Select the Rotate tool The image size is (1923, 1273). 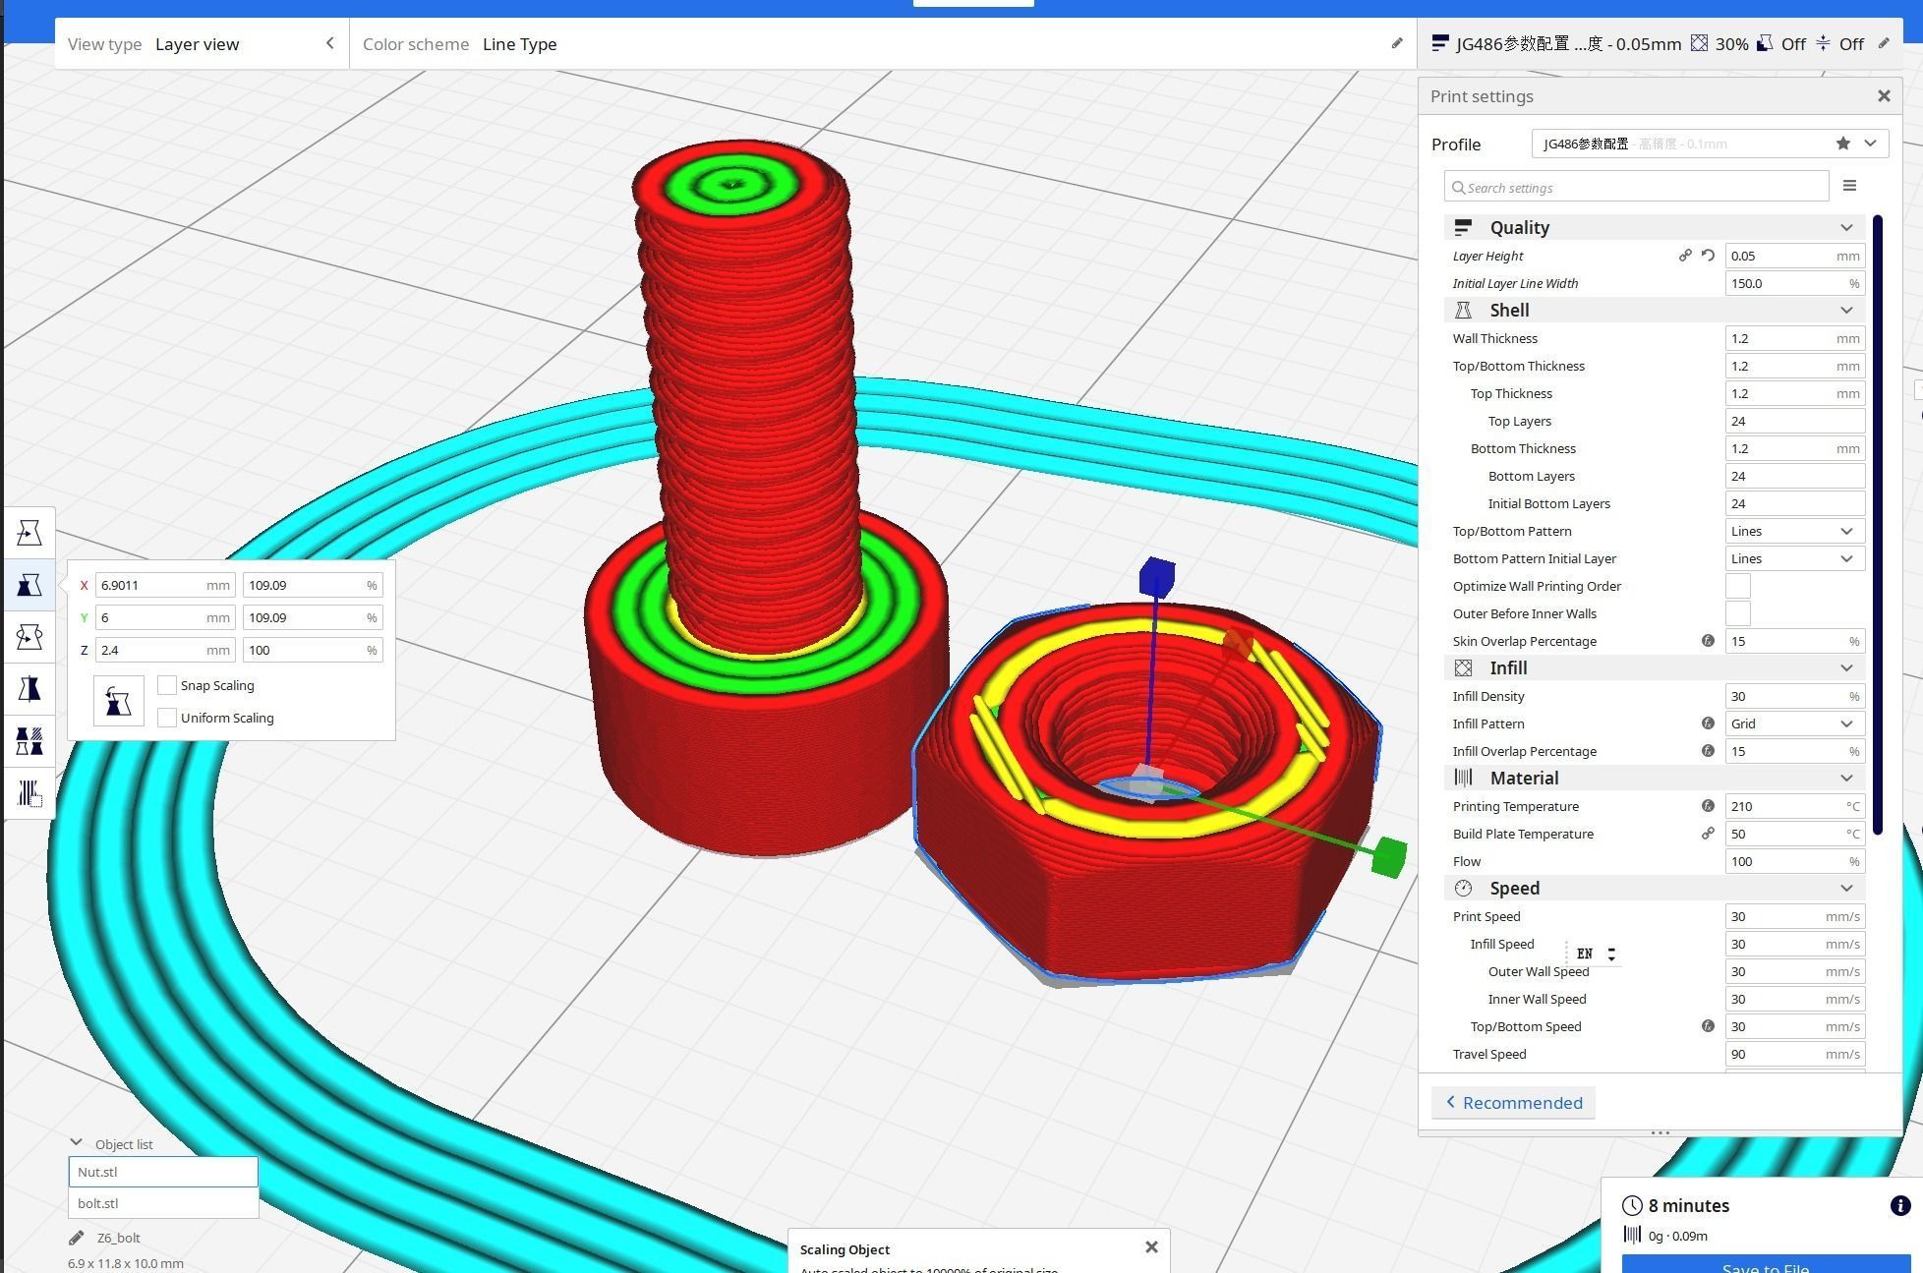click(29, 637)
